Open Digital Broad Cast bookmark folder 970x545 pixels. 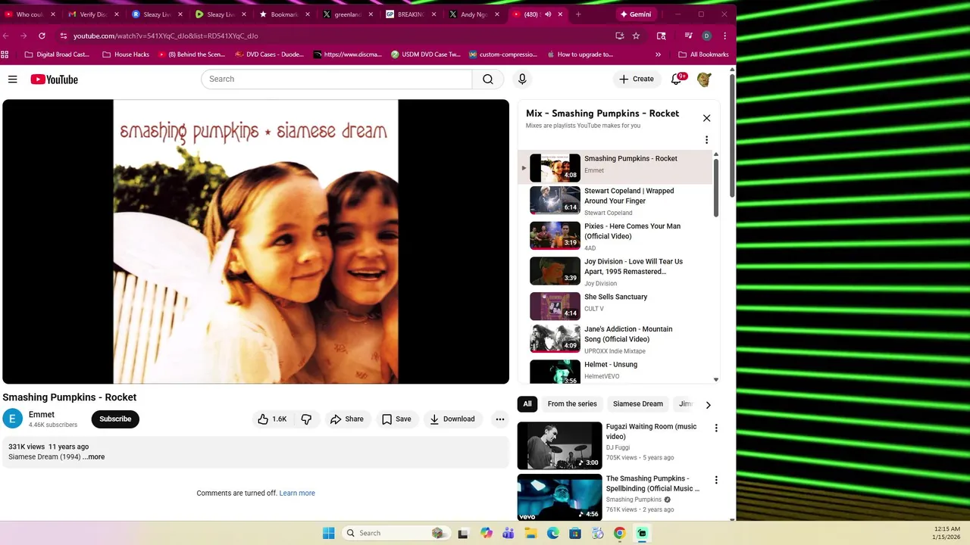57,54
